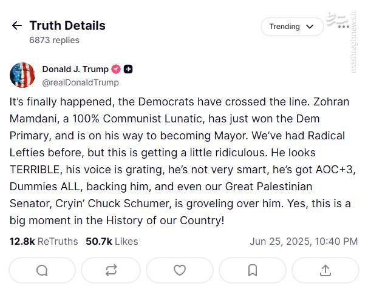This screenshot has width=368, height=292.
Task: View the 12.8k ReTruths list
Action: pos(44,241)
